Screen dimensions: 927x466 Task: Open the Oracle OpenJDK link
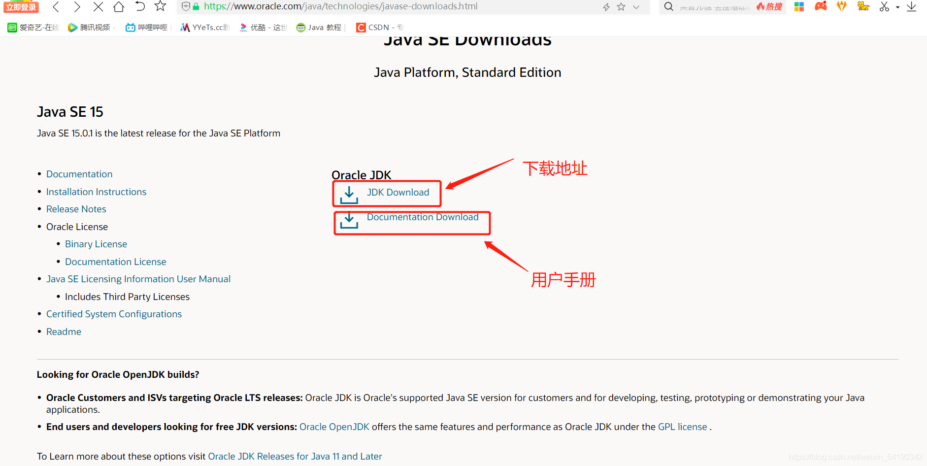tap(334, 427)
